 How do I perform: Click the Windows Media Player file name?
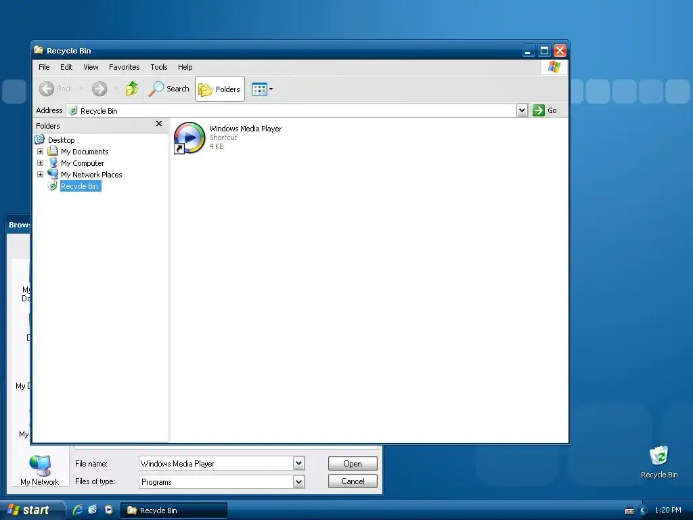(x=245, y=129)
